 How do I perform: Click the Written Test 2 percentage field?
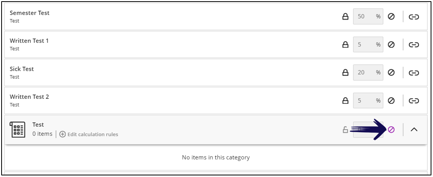[368, 101]
